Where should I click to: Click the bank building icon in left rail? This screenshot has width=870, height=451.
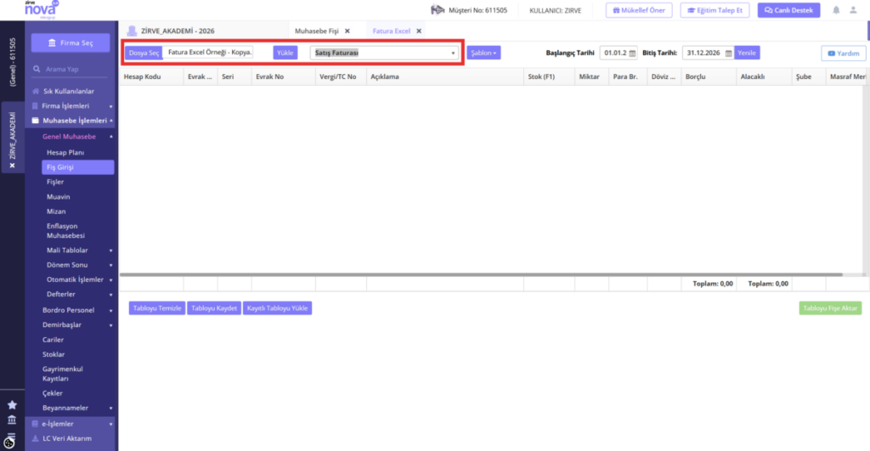[12, 420]
